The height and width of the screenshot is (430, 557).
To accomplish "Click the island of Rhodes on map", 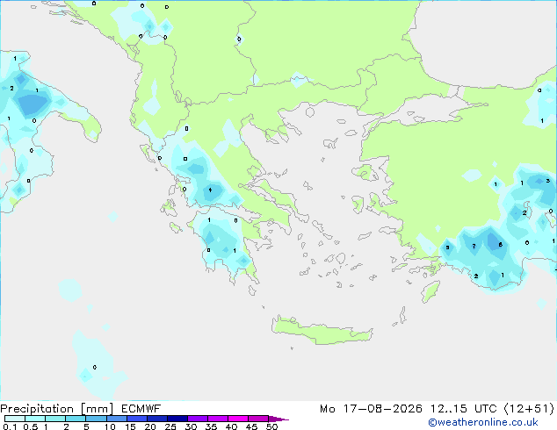I will click(430, 291).
